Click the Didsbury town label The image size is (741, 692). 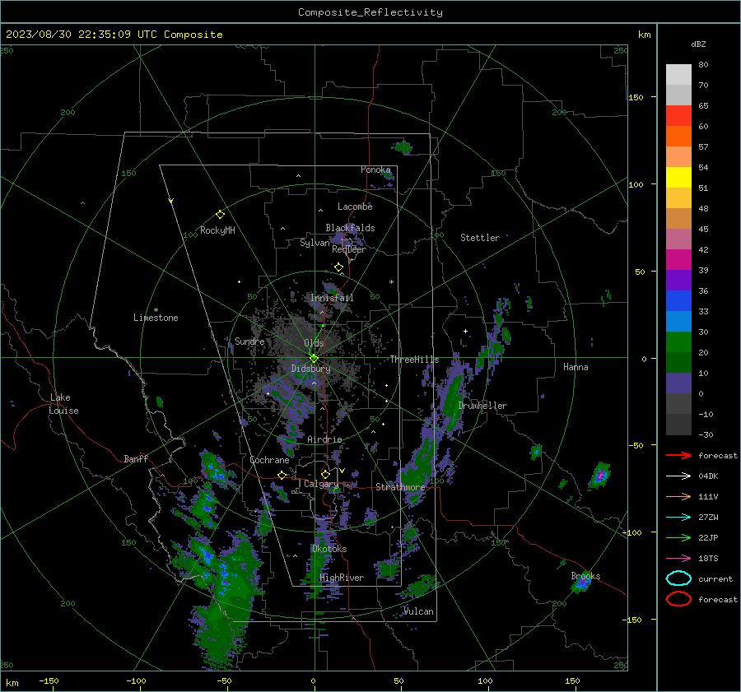(x=310, y=369)
